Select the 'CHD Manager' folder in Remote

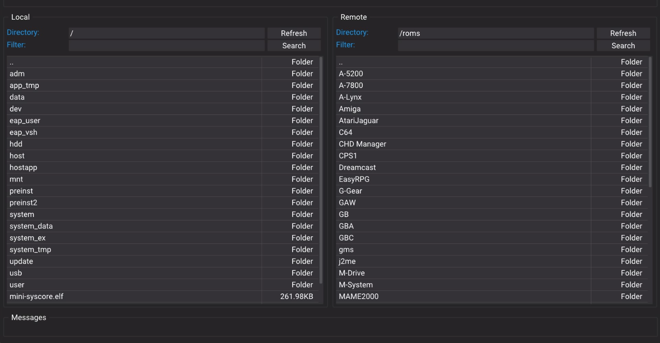coord(492,144)
